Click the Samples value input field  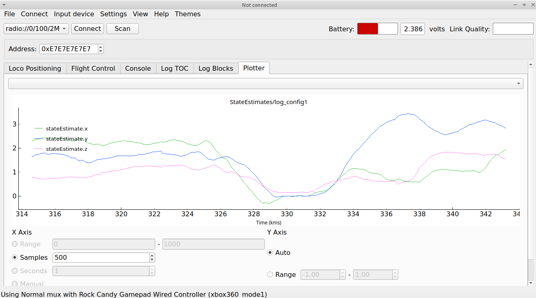click(x=101, y=257)
